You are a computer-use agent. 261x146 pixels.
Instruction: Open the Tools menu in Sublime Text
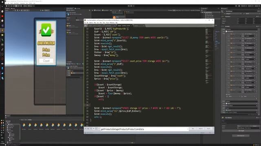pos(104,23)
